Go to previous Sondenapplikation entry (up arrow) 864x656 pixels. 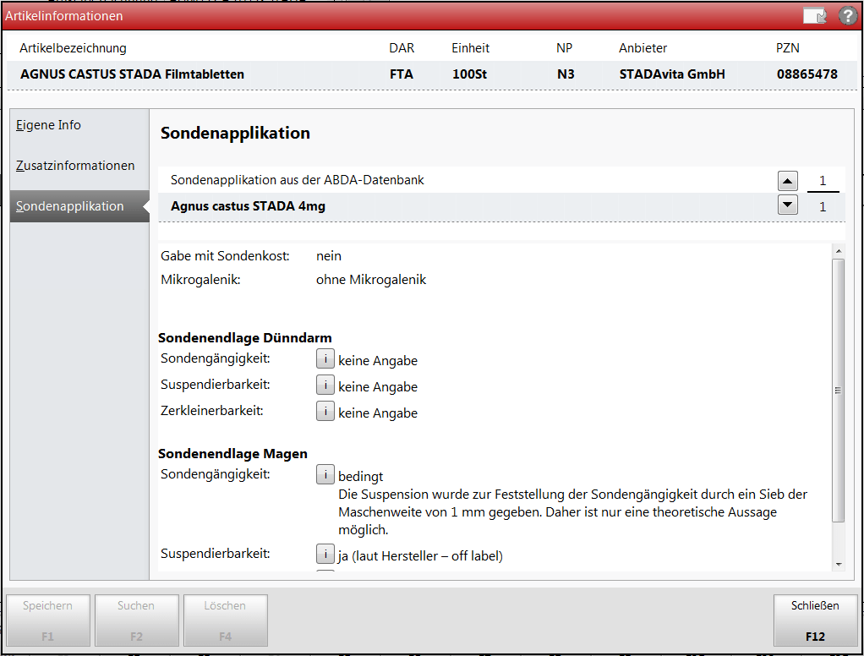click(x=787, y=181)
